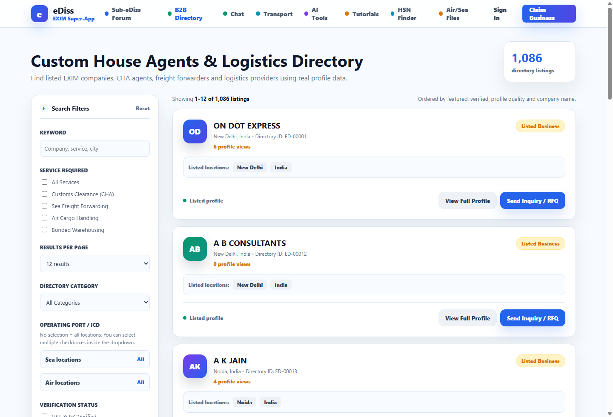Expand the Air locations selector
This screenshot has width=613, height=417.
(x=95, y=383)
